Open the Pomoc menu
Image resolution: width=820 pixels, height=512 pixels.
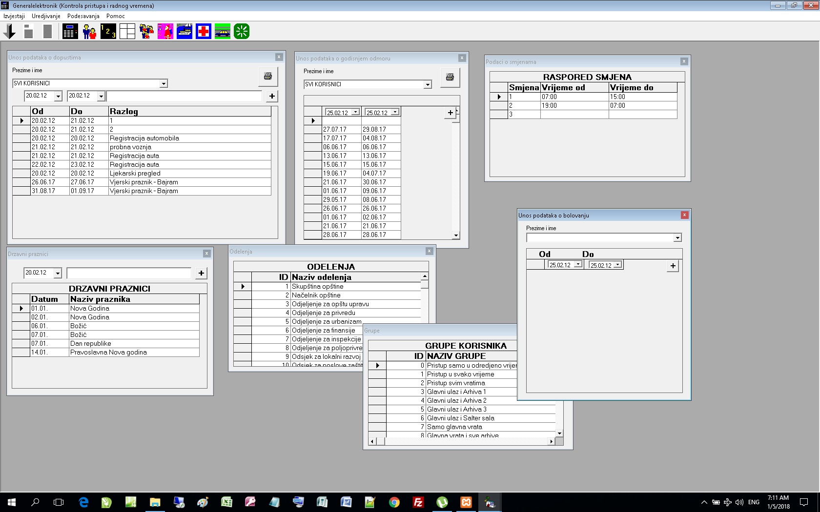pos(116,16)
